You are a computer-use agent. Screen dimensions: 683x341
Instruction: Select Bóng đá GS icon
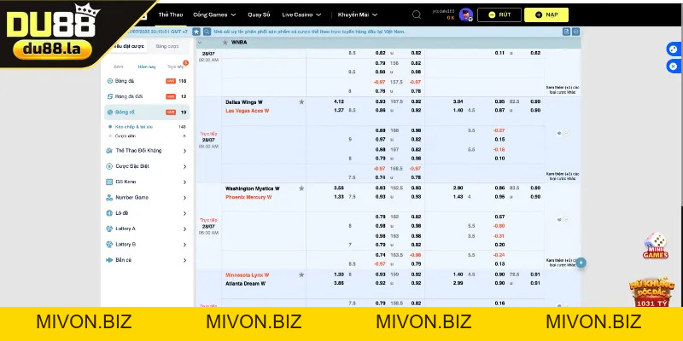click(110, 96)
